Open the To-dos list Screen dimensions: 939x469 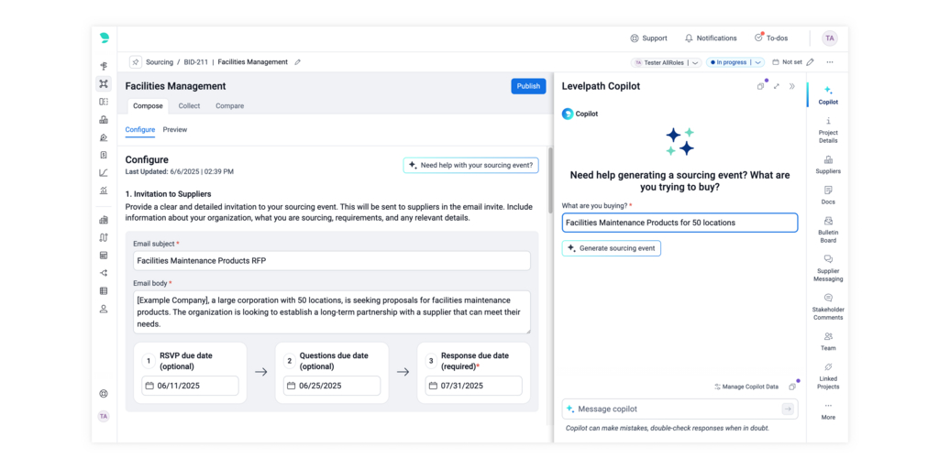click(770, 38)
